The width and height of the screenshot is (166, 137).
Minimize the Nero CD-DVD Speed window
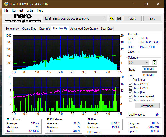135,4
